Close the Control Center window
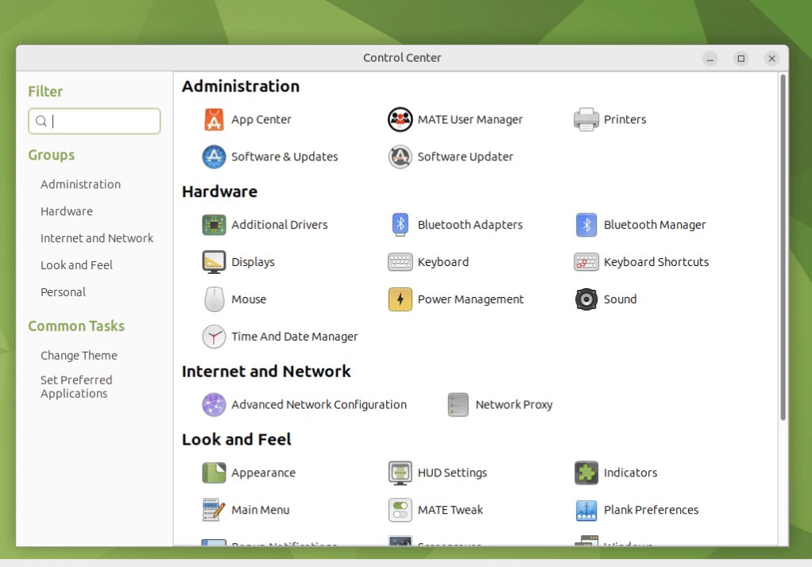812x567 pixels. click(x=771, y=59)
